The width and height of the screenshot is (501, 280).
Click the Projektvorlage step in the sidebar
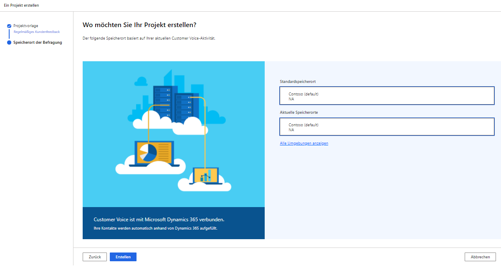[25, 26]
